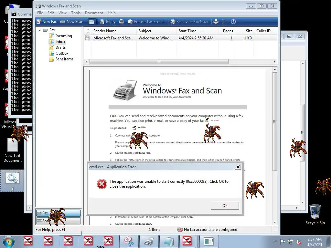Open the Incoming folder
331x248 pixels.
click(x=64, y=36)
